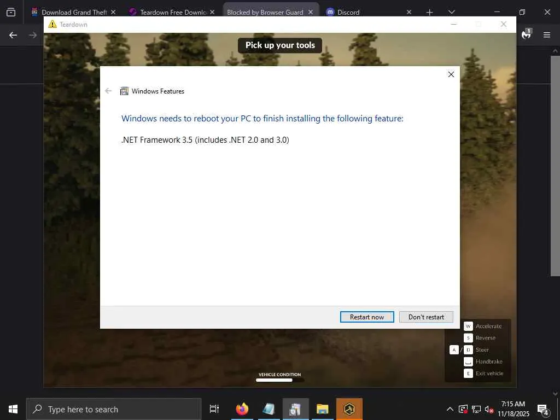560x420 pixels.
Task: Click the vehicle condition bar
Action: 279,380
